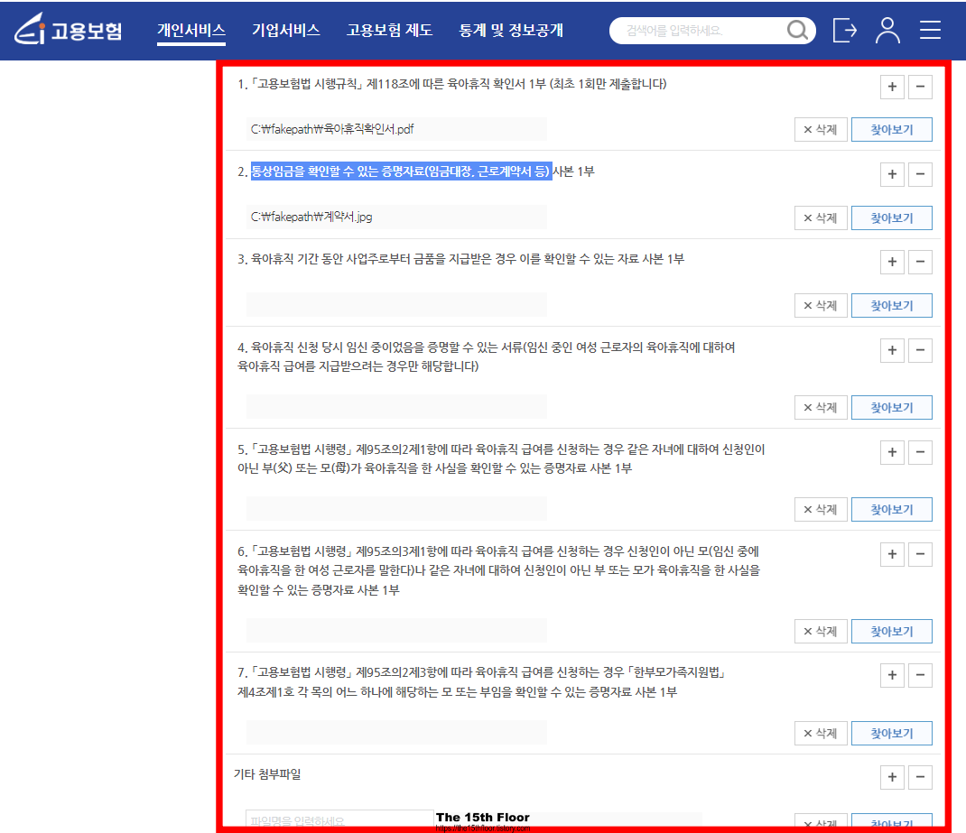Add a file row for item 1 육아휴직 확인서
This screenshot has height=833, width=966.
891,87
